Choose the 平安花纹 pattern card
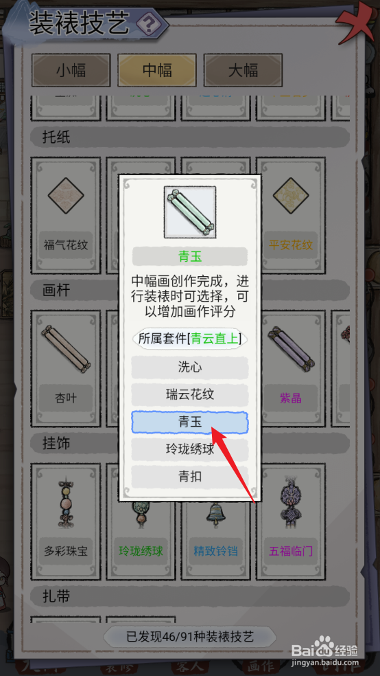This screenshot has width=380, height=676. coord(291,215)
